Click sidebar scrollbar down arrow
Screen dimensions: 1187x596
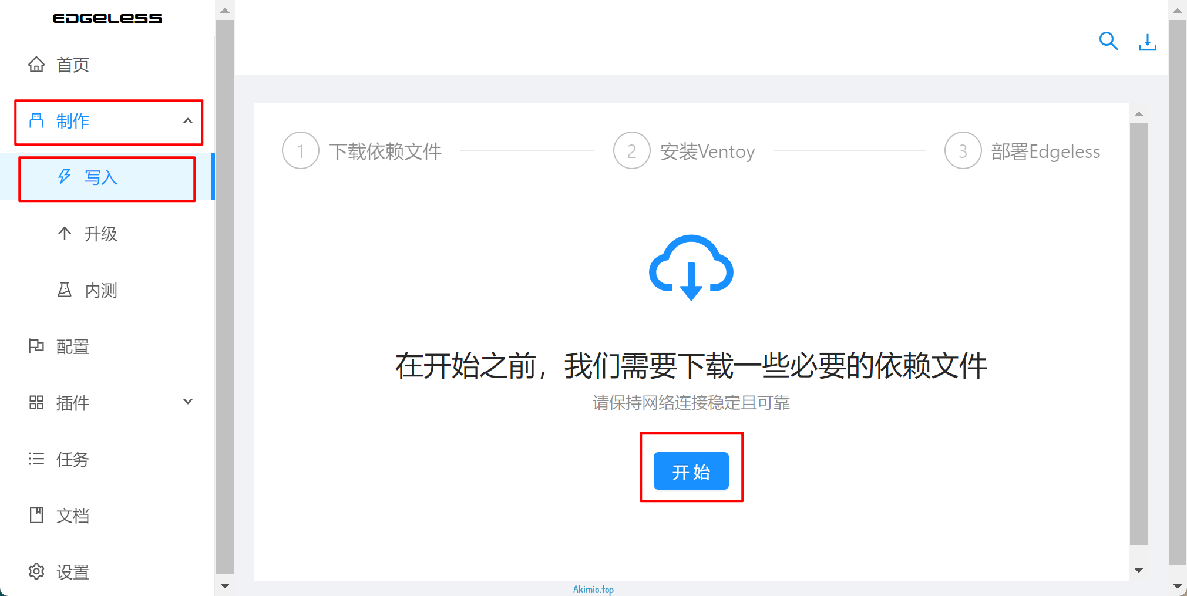pyautogui.click(x=225, y=585)
